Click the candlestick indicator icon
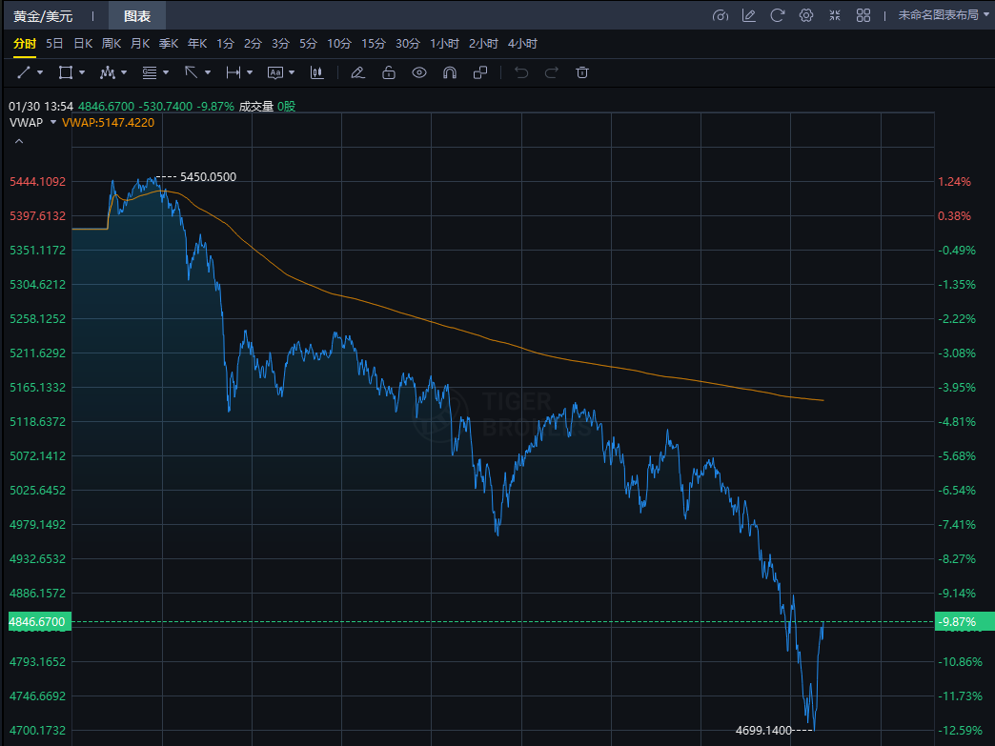Screen dimensions: 995x746 pyautogui.click(x=317, y=72)
